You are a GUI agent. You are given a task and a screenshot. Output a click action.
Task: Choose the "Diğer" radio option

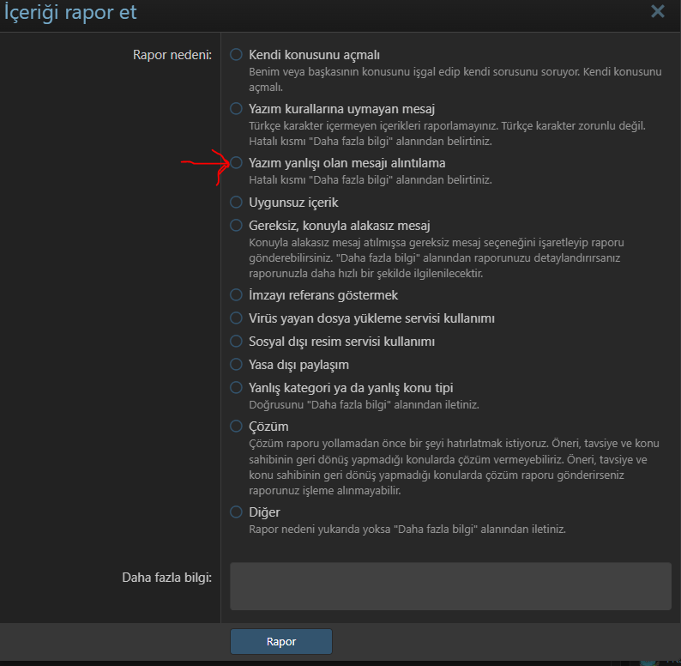coord(236,512)
